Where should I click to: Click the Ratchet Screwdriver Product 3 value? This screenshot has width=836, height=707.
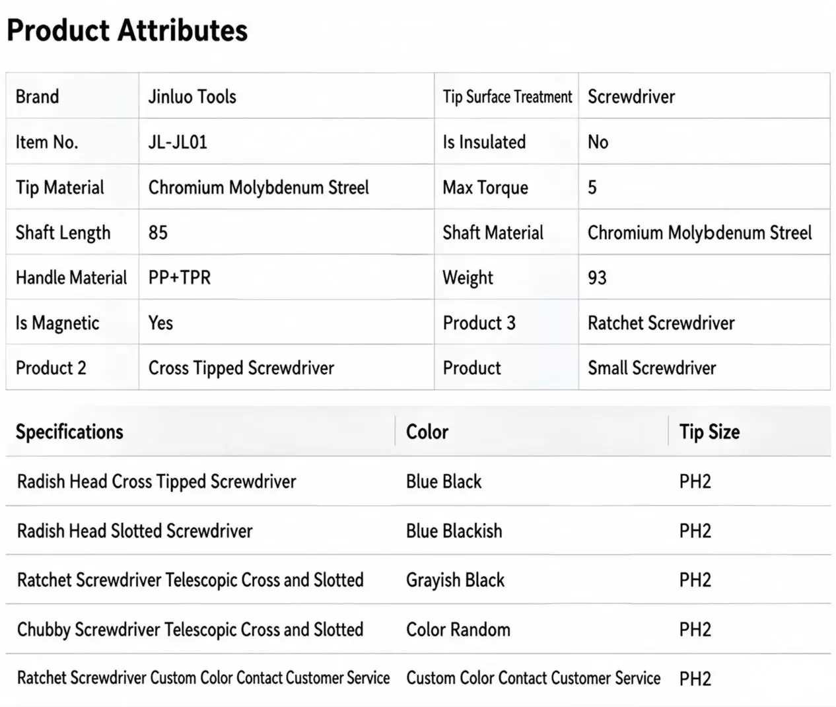(x=661, y=323)
